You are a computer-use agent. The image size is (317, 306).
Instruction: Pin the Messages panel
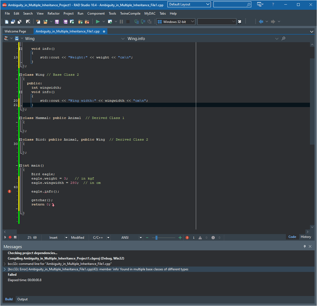point(304,246)
